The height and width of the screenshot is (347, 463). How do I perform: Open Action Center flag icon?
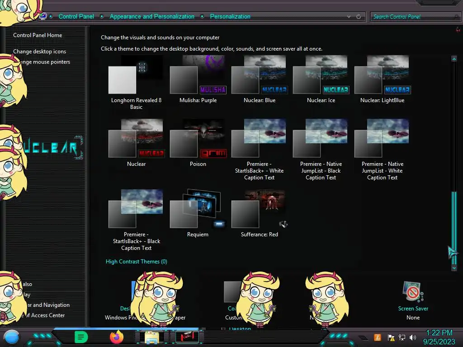click(x=391, y=338)
